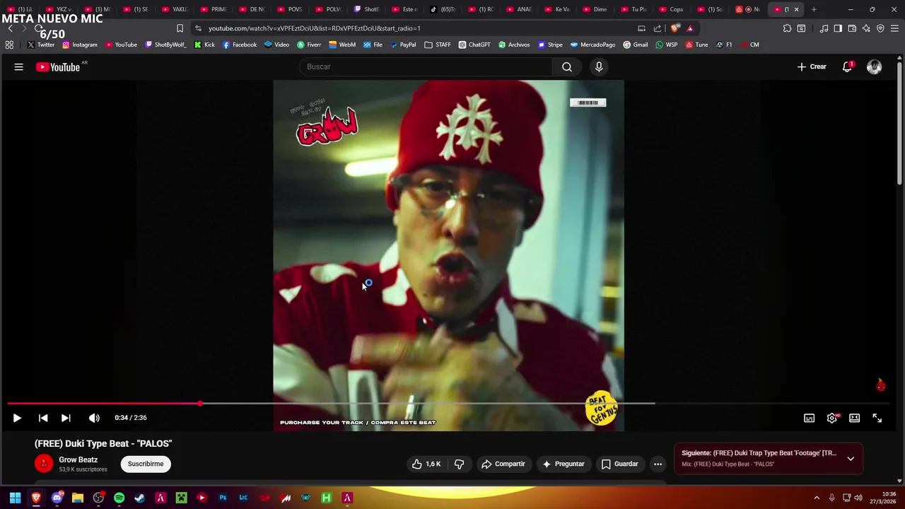Open File Explorer from the taskbar
Viewport: 905px width, 509px height.
(78, 498)
